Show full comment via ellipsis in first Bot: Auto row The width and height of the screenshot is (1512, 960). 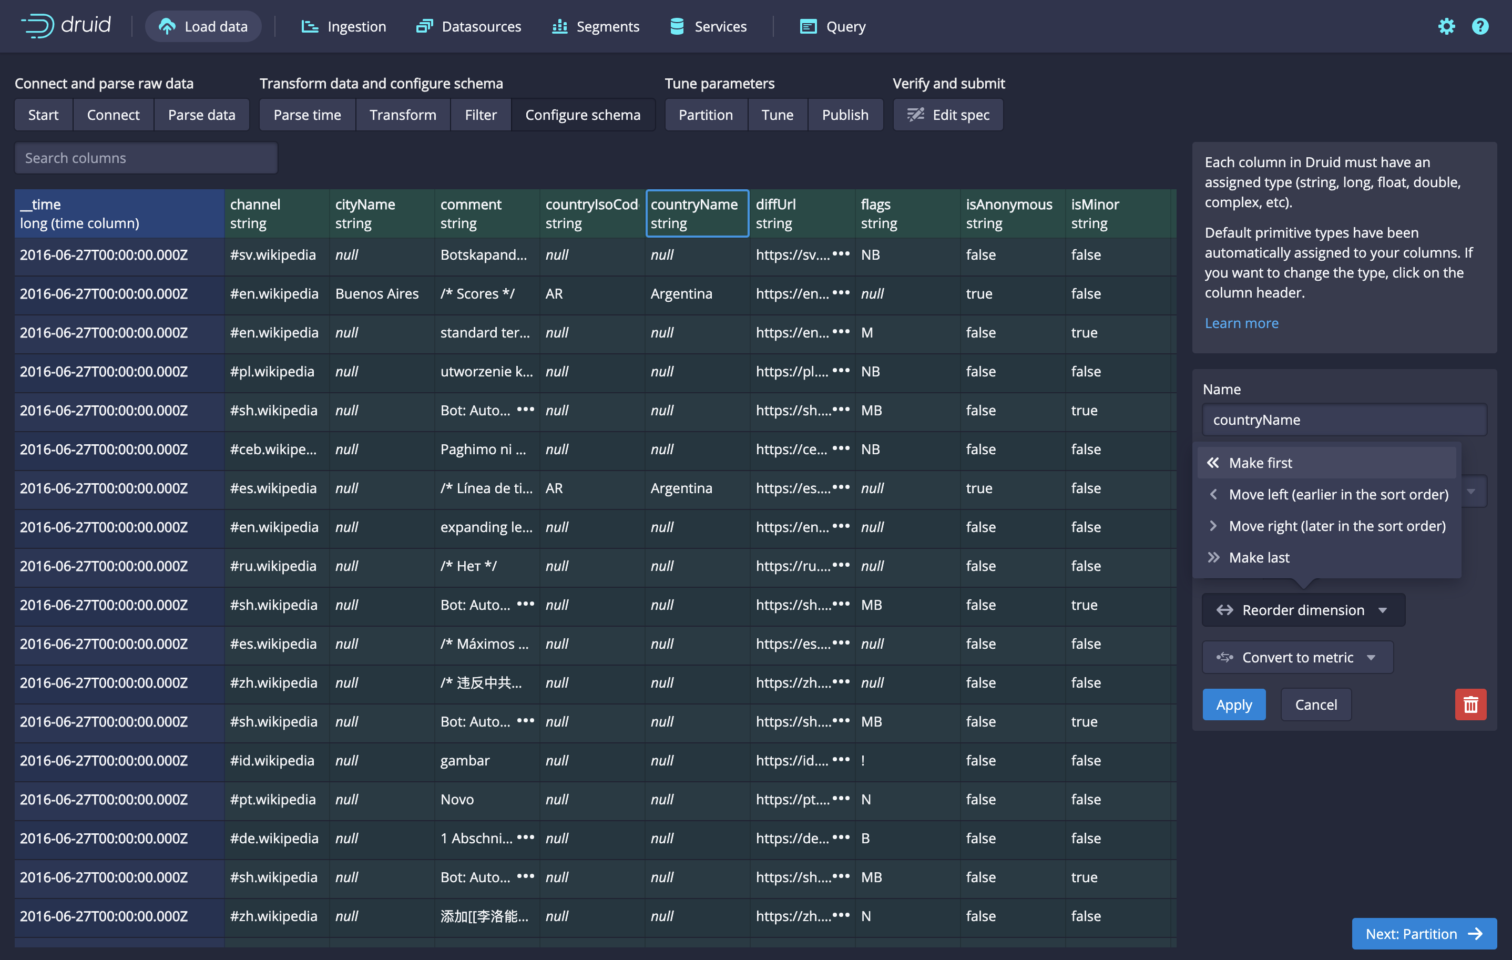point(525,410)
